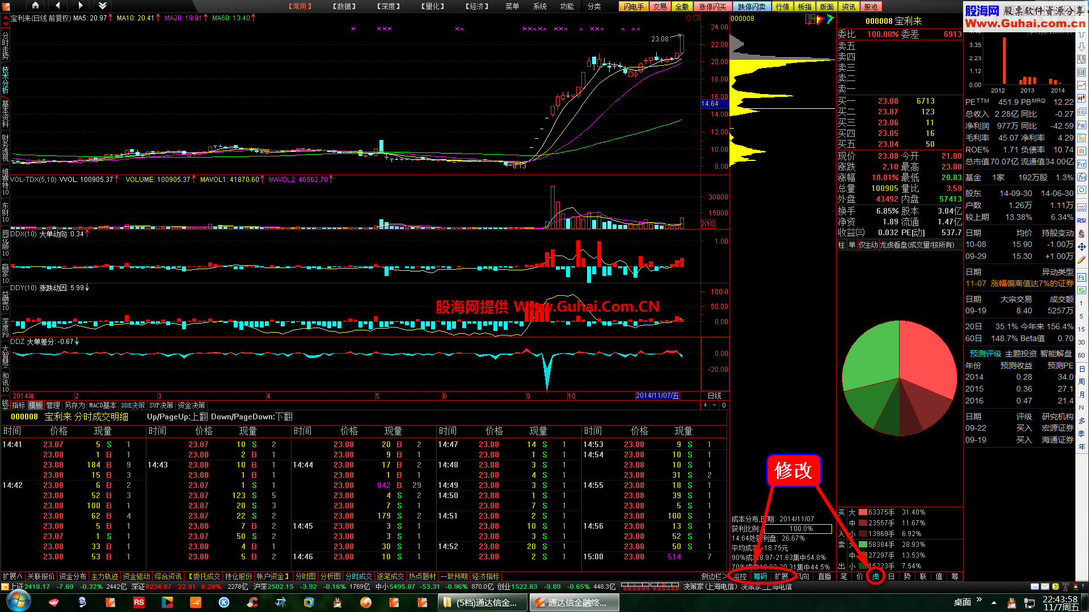Open the 股池 stock pool button
This screenshot has width=1089, height=612.
click(x=871, y=7)
